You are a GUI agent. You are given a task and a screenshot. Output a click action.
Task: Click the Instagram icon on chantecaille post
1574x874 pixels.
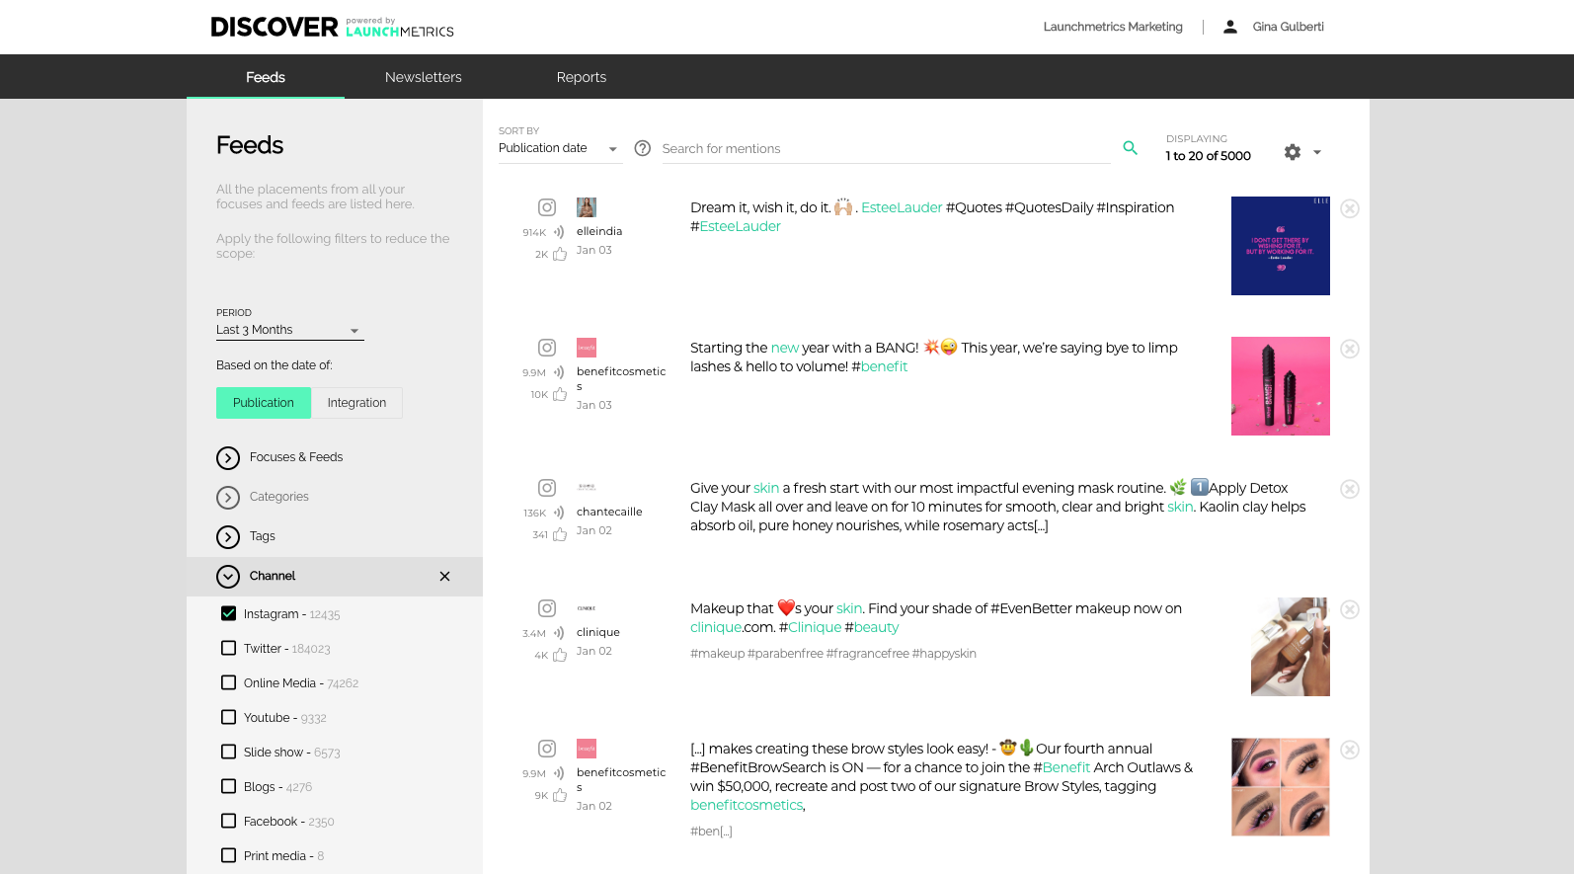[x=547, y=488]
